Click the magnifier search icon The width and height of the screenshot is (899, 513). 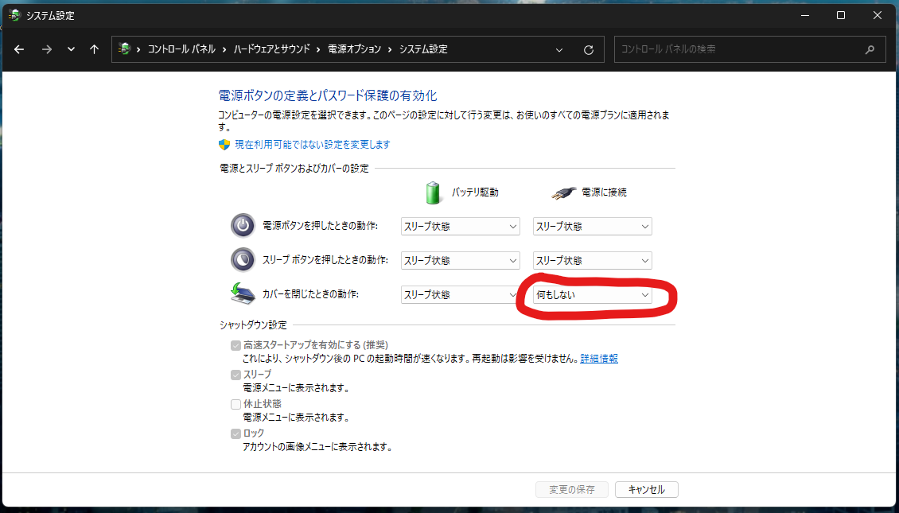[x=870, y=49]
